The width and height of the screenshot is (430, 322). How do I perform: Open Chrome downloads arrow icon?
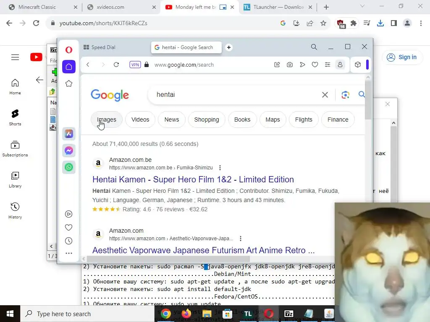(380, 23)
